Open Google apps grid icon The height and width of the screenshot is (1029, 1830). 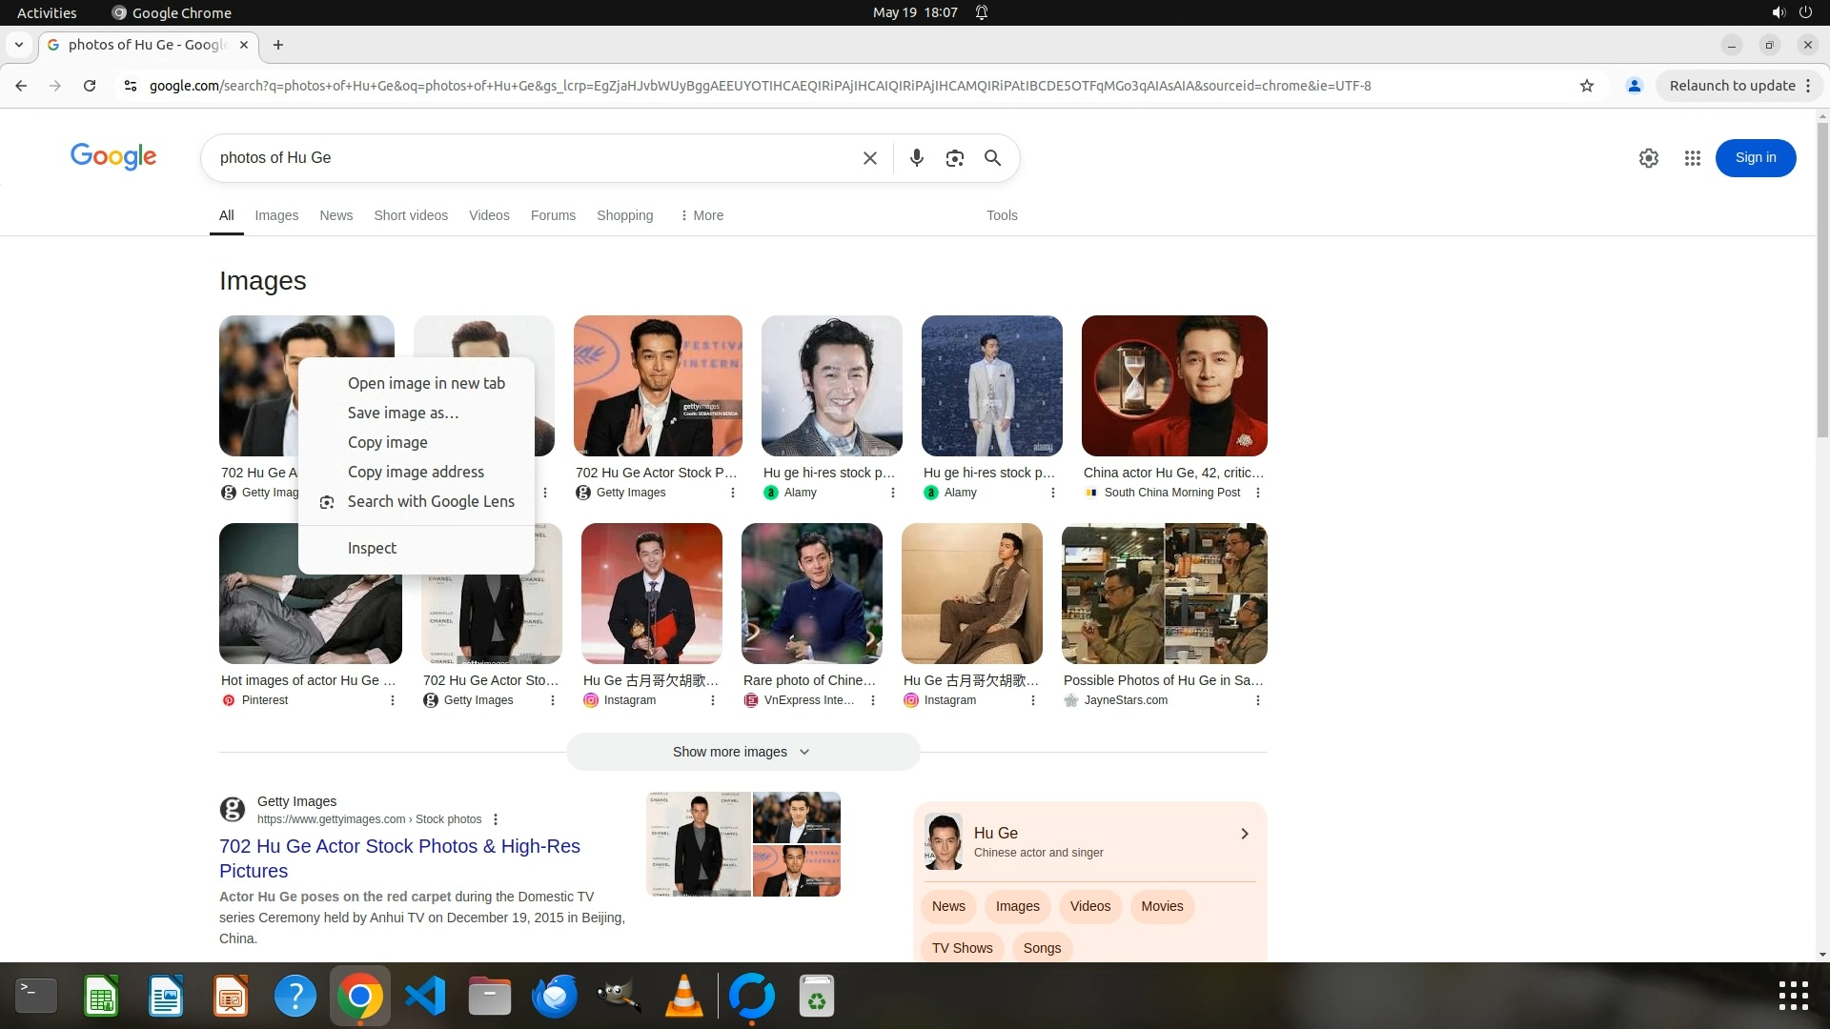point(1692,158)
